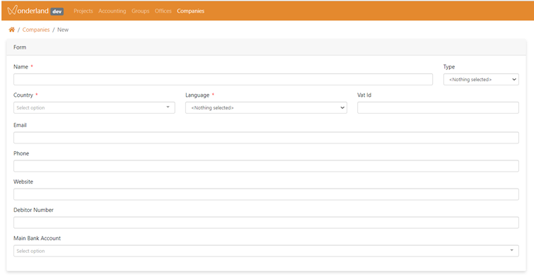This screenshot has width=534, height=279.
Task: Click the Website label
Action: 23,182
